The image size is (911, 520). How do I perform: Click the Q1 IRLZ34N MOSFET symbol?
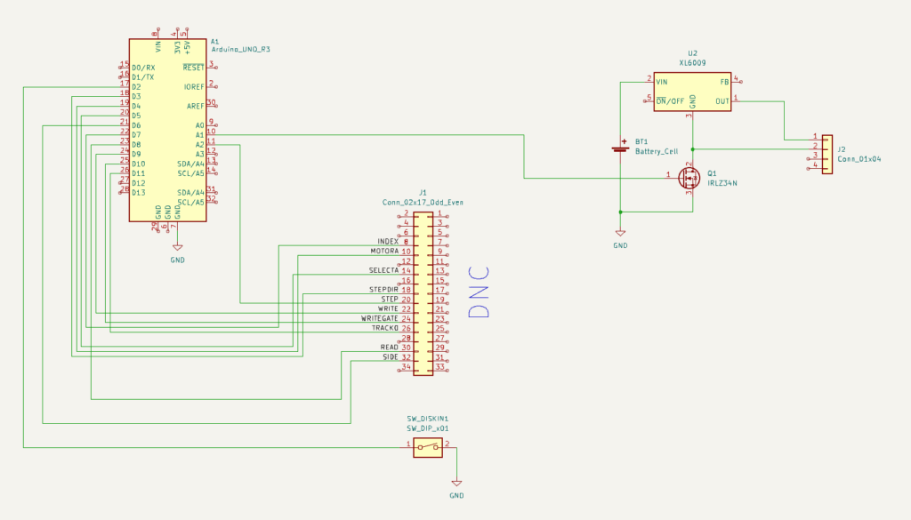tap(689, 178)
